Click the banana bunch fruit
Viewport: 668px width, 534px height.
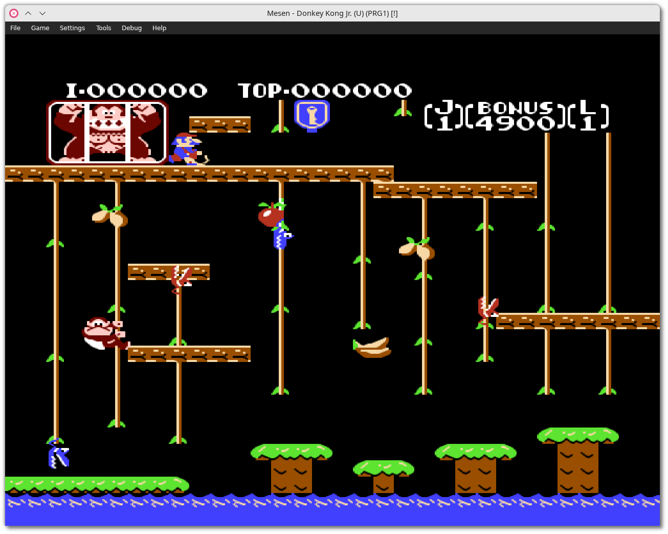372,348
